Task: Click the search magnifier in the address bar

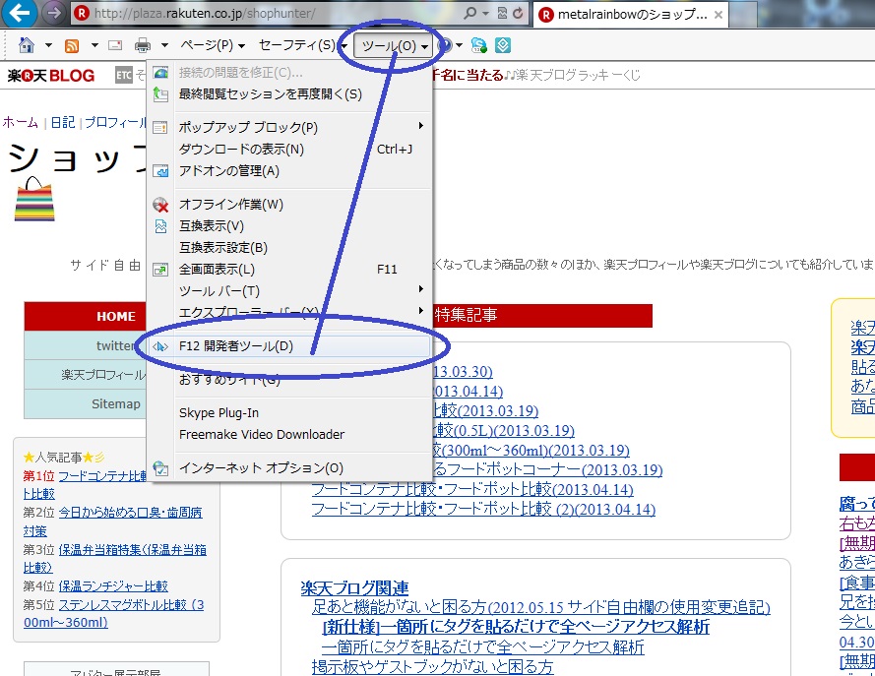Action: pos(470,14)
